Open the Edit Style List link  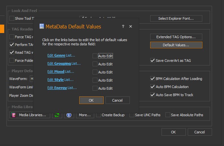60,80
